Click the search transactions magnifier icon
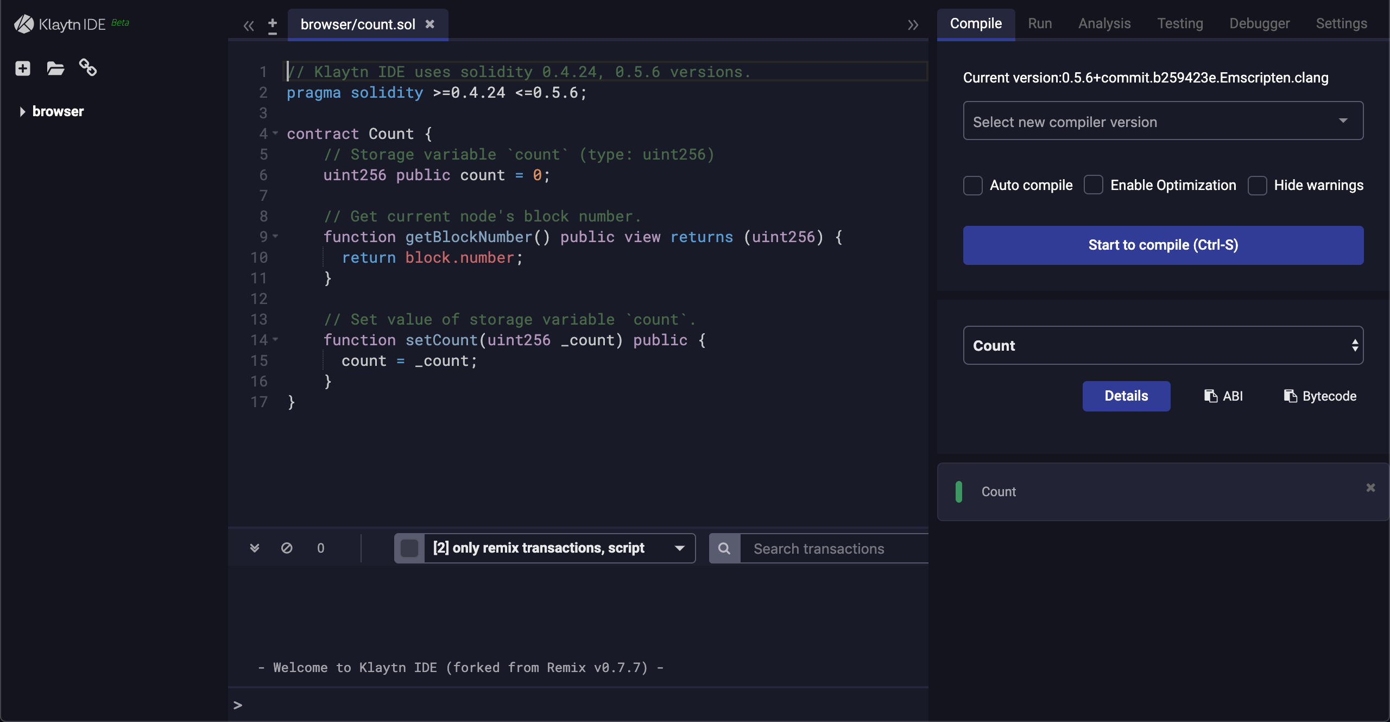This screenshot has width=1390, height=722. [x=724, y=548]
